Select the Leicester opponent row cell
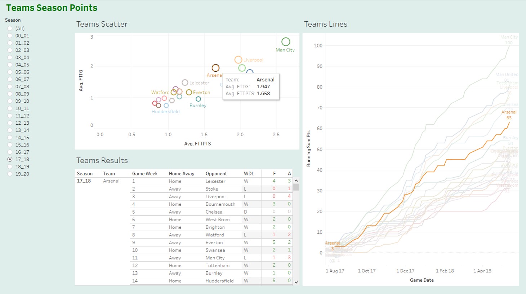Image resolution: width=526 pixels, height=294 pixels. click(215, 181)
